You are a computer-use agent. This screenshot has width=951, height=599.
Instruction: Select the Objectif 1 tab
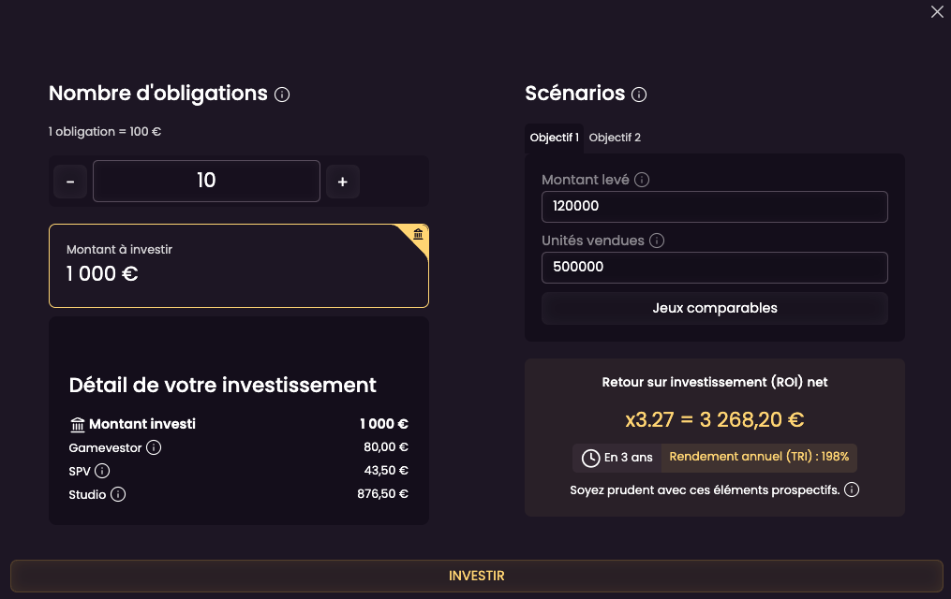coord(554,138)
